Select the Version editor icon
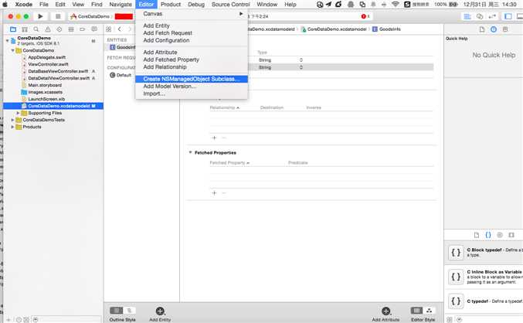The image size is (523, 323). coord(492,16)
